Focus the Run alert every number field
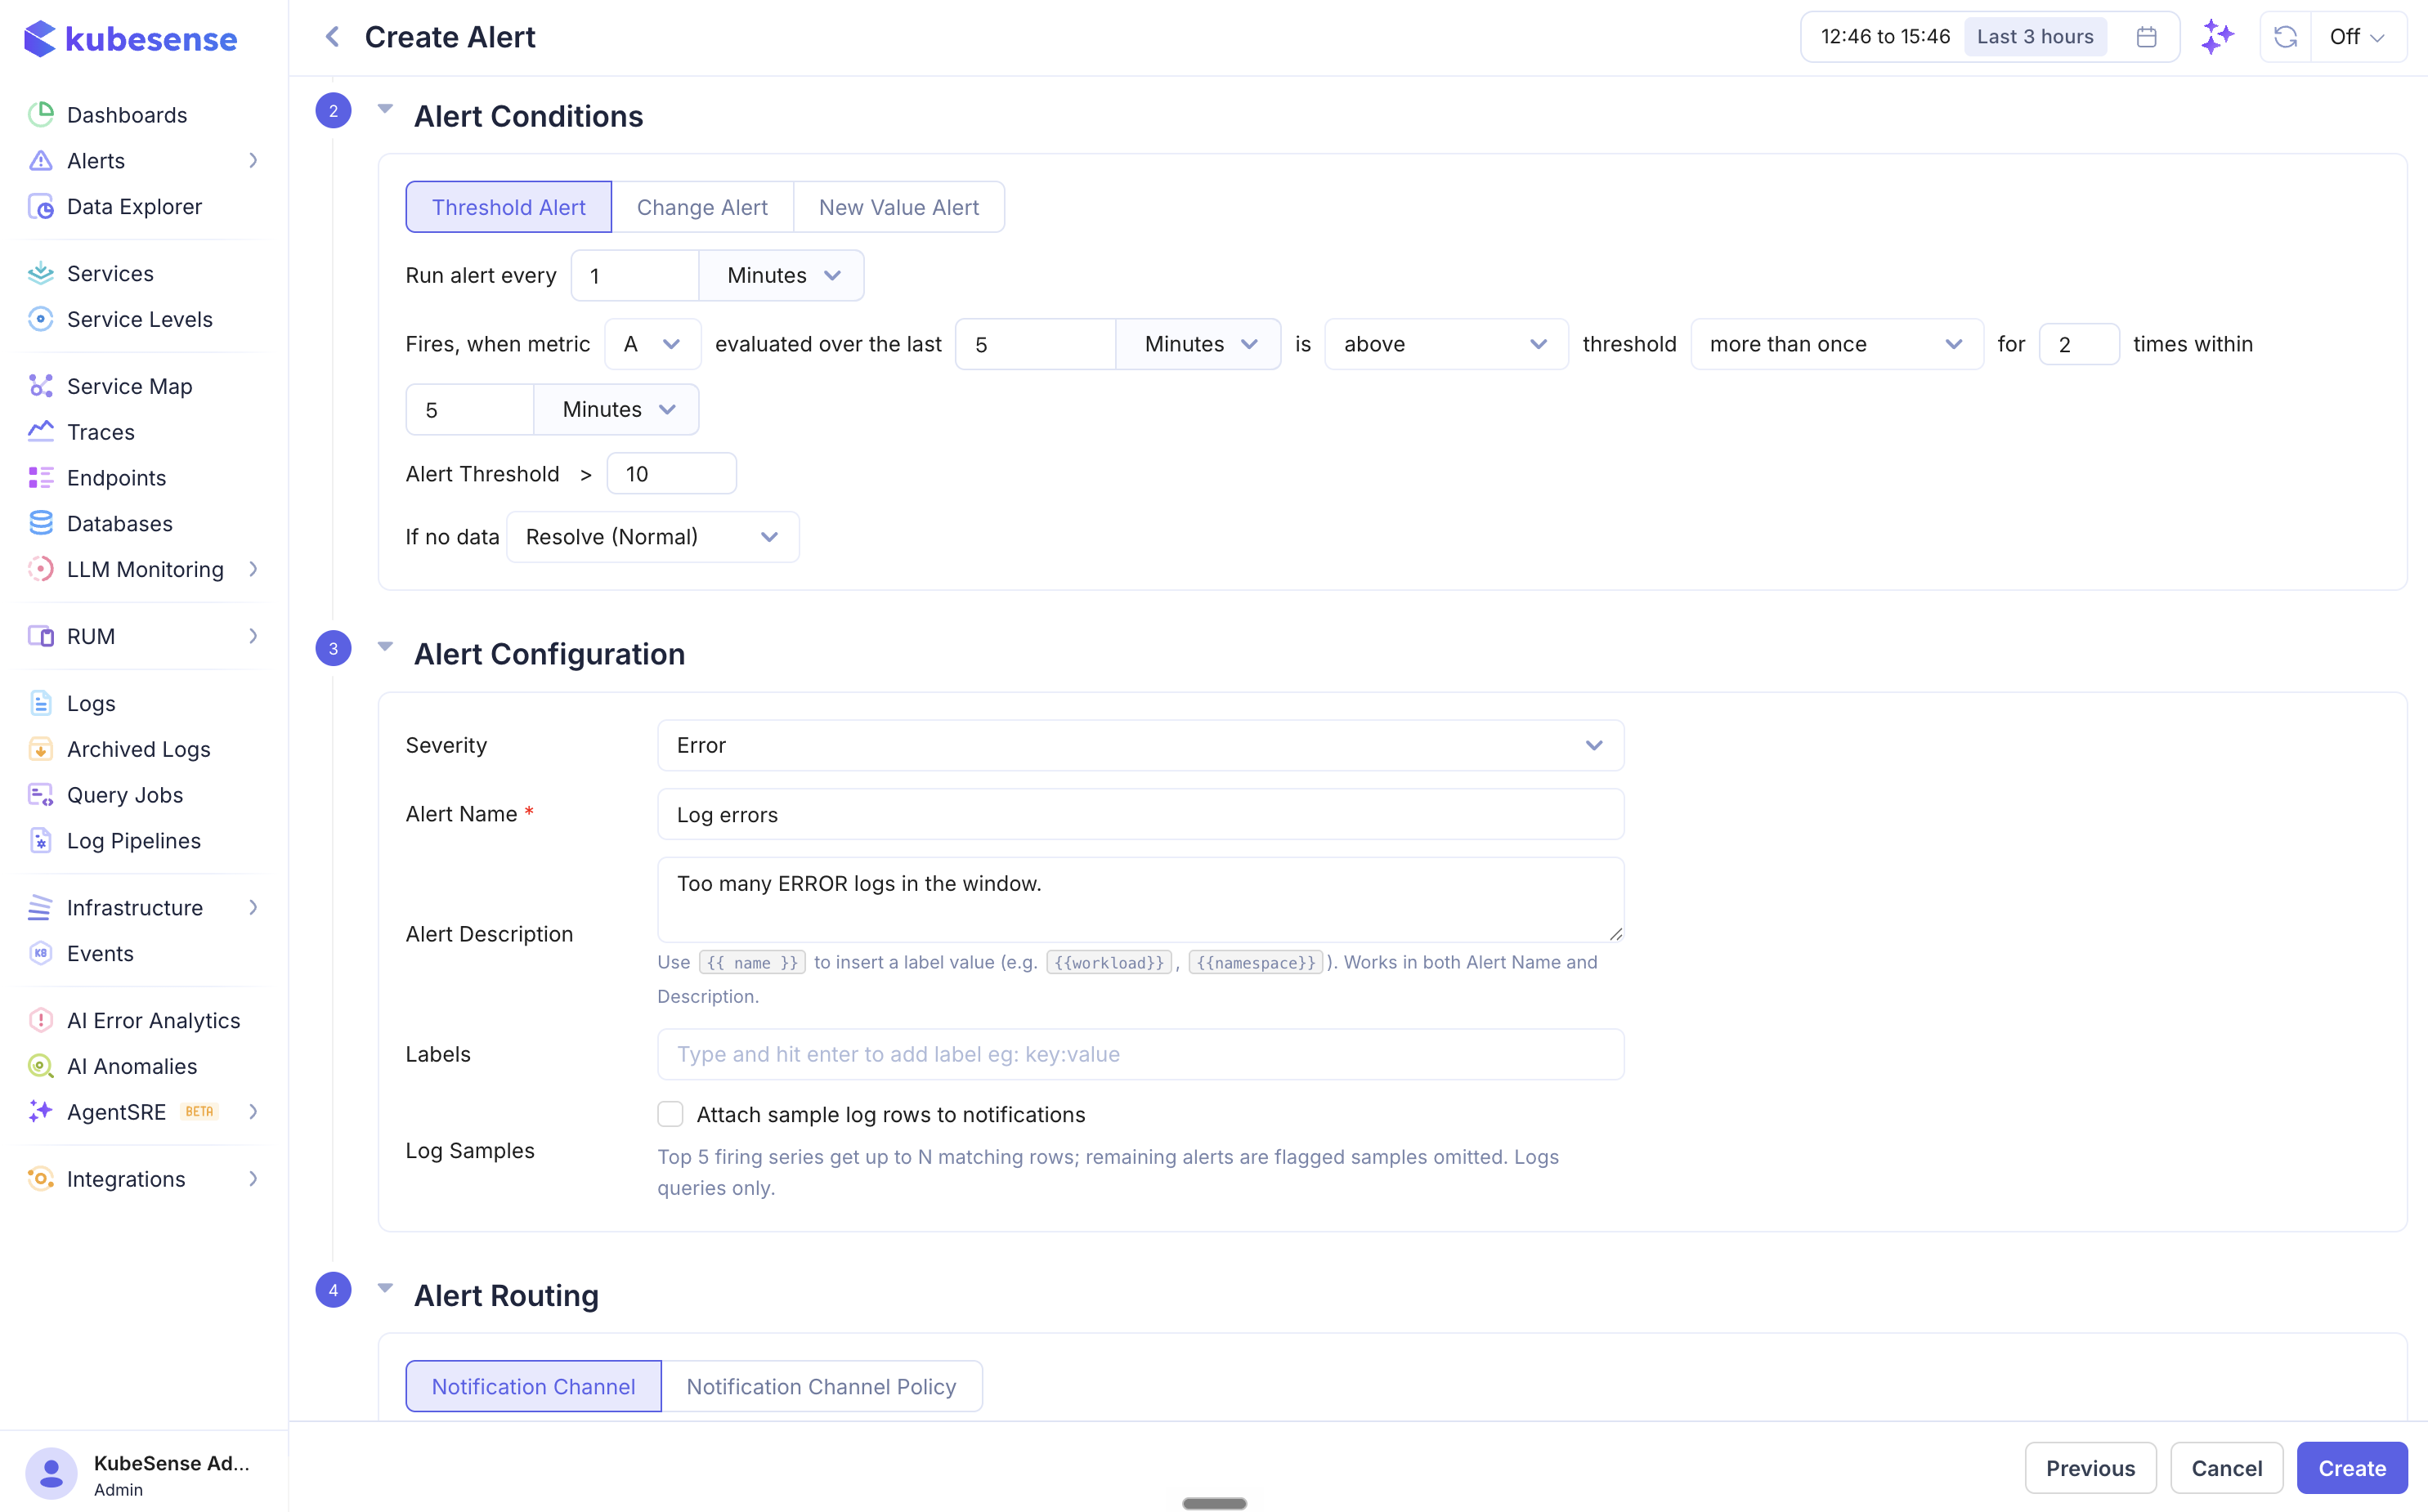The width and height of the screenshot is (2428, 1512). [635, 275]
